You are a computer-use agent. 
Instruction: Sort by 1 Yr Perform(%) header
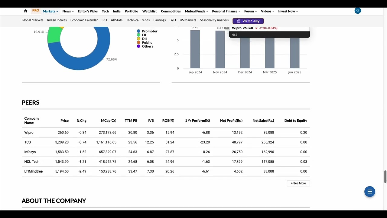[x=197, y=121]
